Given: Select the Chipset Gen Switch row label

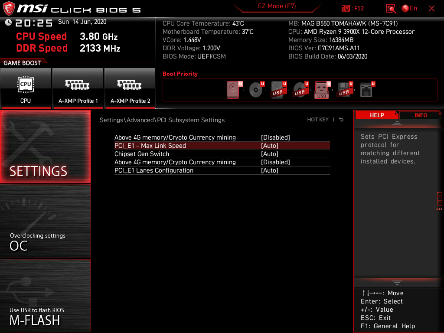Looking at the screenshot, I should 142,154.
